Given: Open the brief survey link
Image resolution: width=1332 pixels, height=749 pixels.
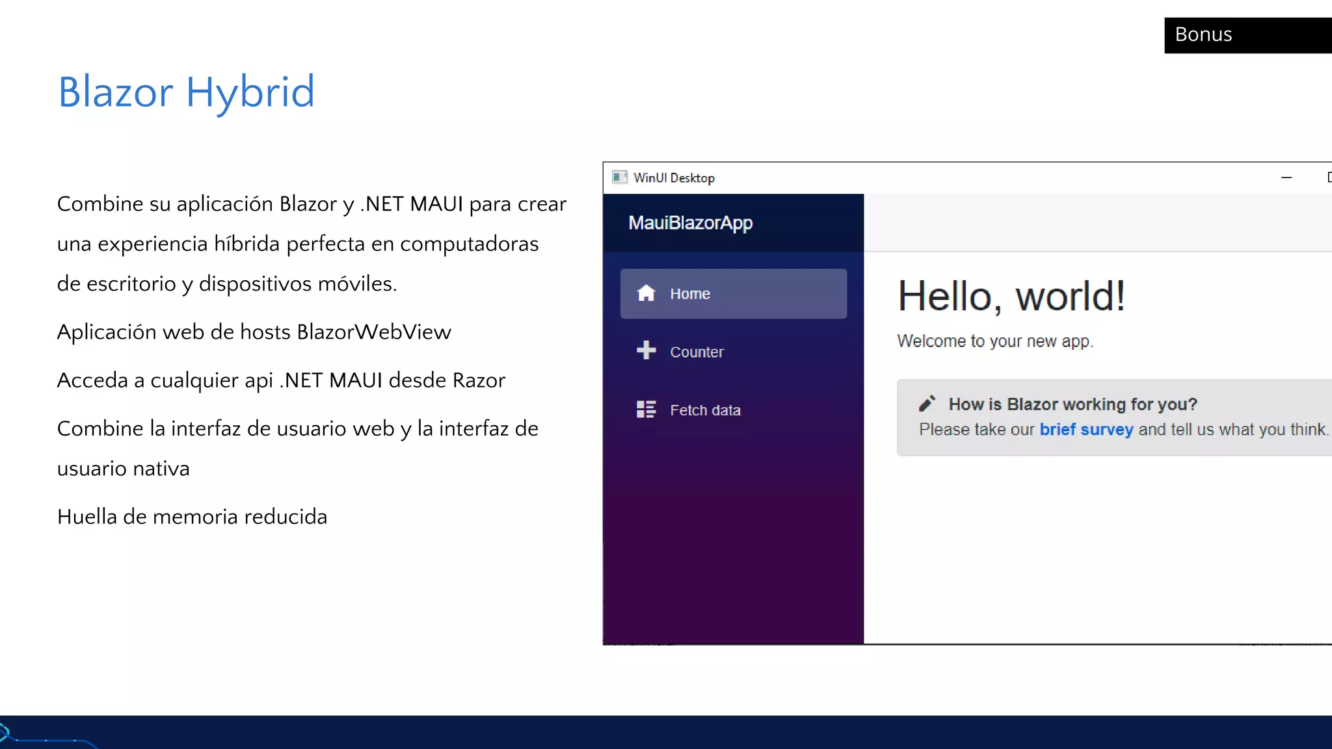Looking at the screenshot, I should coord(1086,430).
